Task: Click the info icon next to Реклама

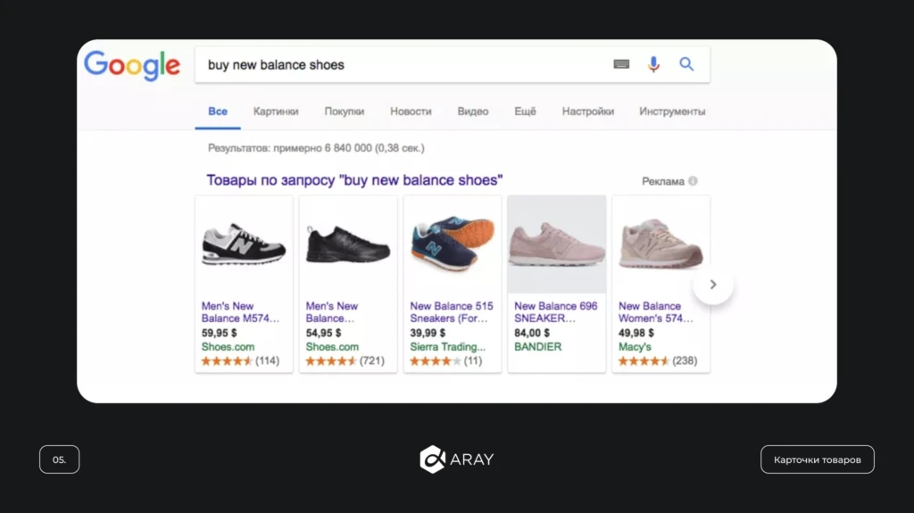Action: [x=693, y=181]
